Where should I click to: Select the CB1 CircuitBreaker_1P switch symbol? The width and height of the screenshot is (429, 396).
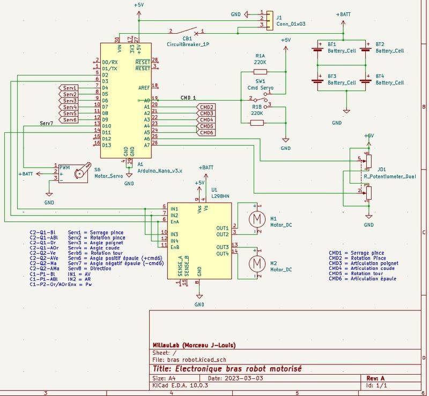tap(186, 31)
